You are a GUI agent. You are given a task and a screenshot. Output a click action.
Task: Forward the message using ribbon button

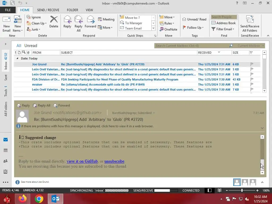[x=90, y=22]
